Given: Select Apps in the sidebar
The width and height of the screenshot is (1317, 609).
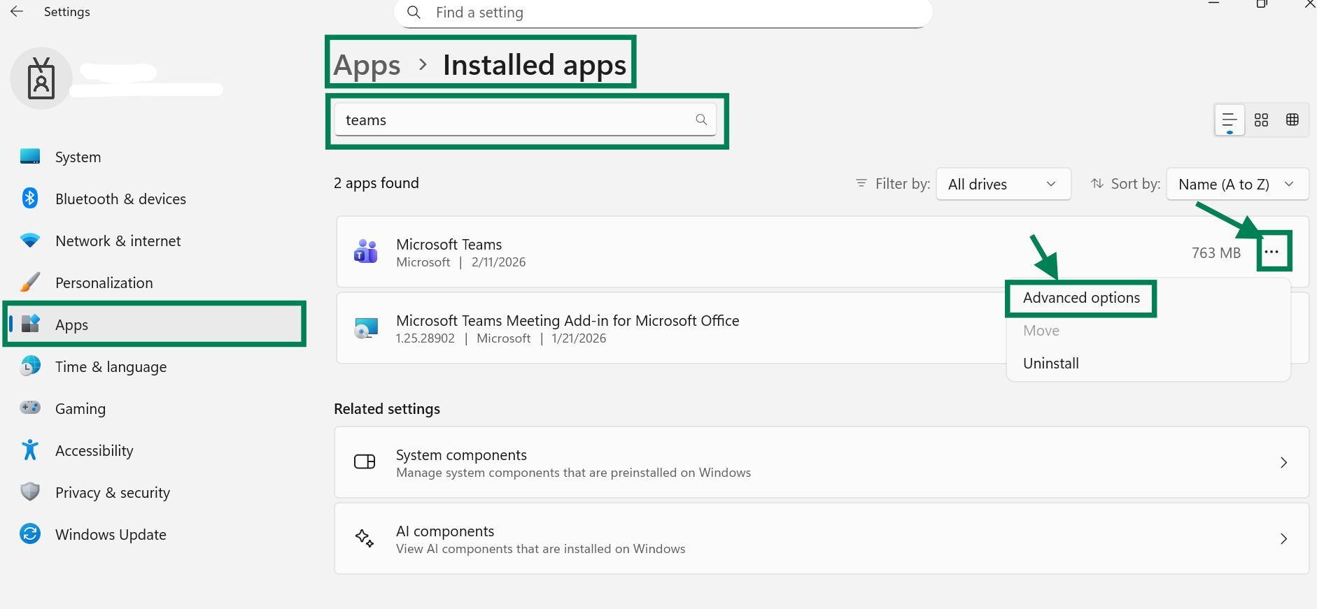Looking at the screenshot, I should pyautogui.click(x=154, y=325).
